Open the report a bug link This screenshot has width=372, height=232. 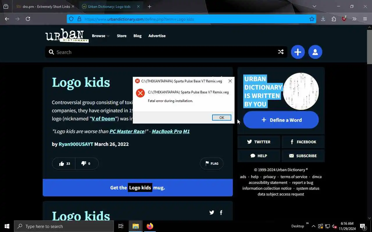click(303, 182)
